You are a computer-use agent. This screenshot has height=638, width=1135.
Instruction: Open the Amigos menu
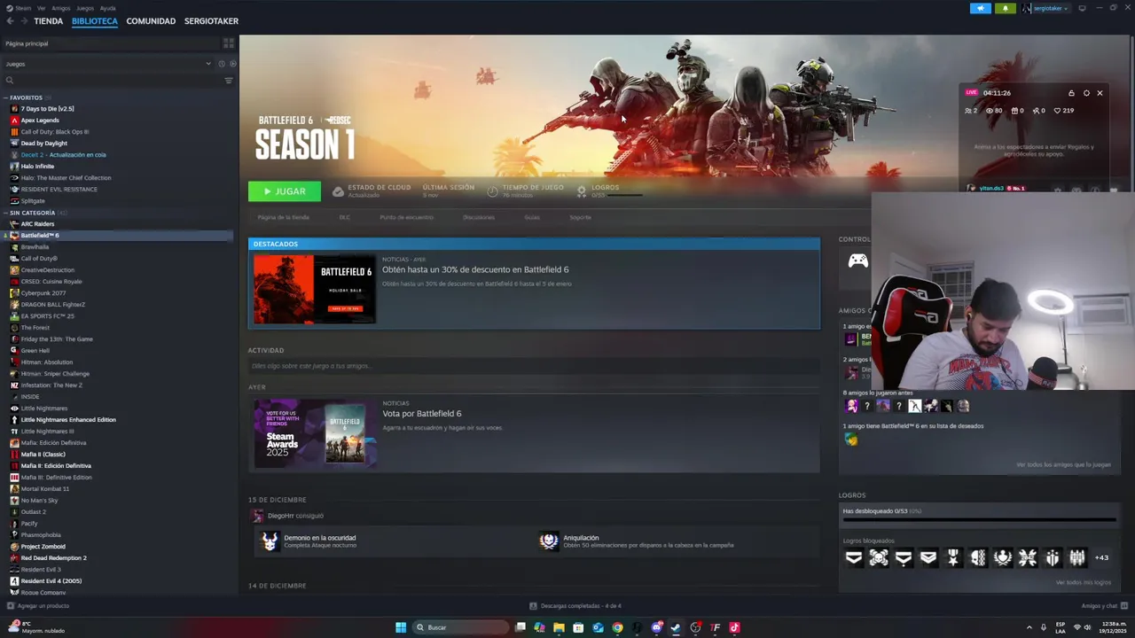61,8
